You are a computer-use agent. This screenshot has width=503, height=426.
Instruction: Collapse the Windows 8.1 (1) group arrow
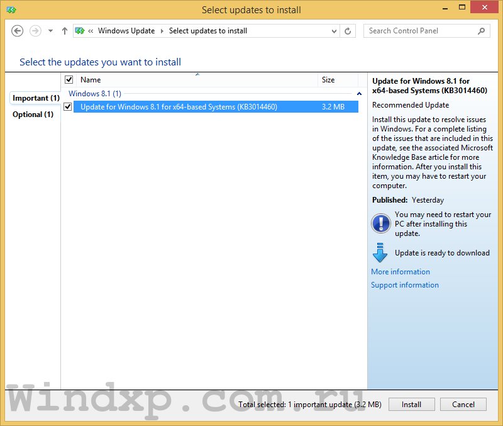pyautogui.click(x=359, y=94)
